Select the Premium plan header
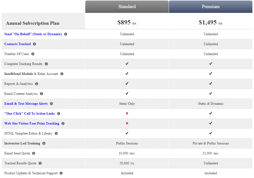 211,7
